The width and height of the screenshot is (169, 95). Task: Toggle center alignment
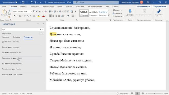tap(53, 16)
